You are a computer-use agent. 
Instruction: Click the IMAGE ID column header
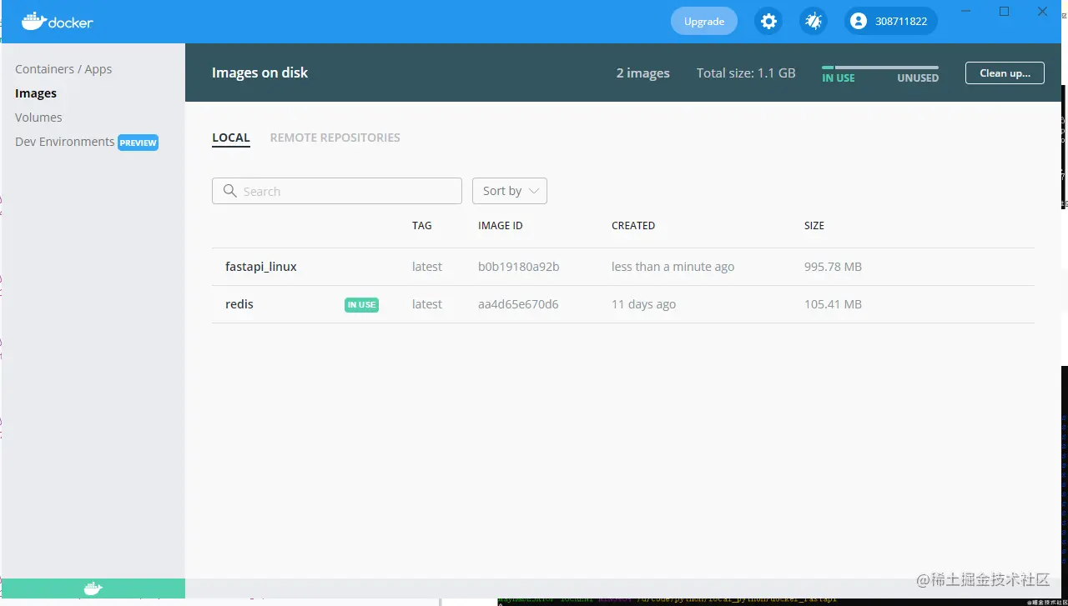(501, 226)
